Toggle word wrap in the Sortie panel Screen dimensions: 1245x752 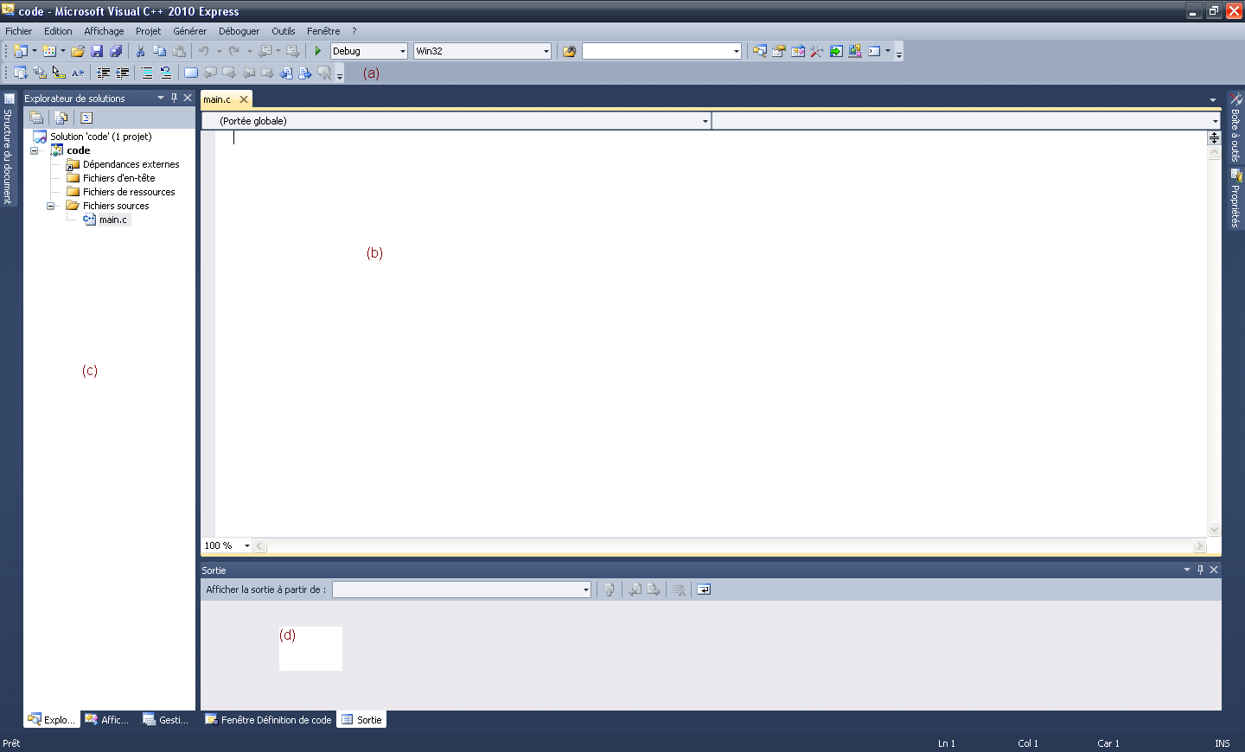[704, 589]
